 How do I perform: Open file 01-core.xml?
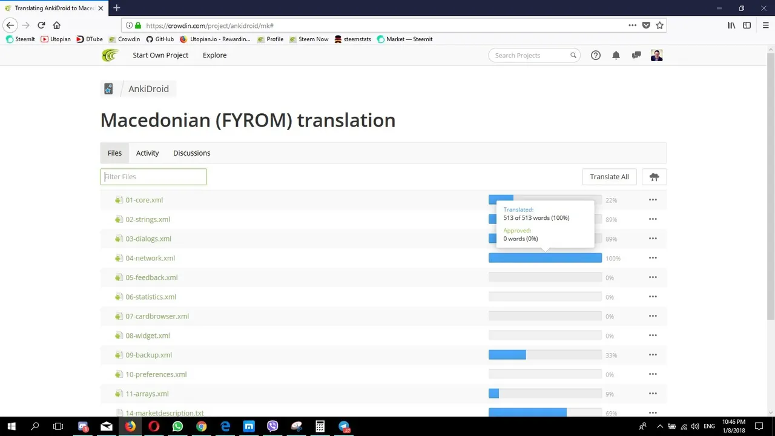(144, 200)
